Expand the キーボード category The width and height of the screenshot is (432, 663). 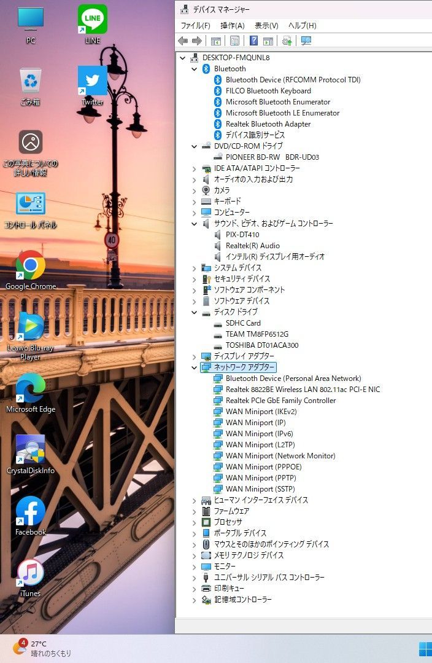click(x=195, y=202)
